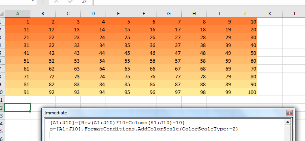This screenshot has height=141, width=305.
Task: Click empty cell K1
Action: (270, 22)
